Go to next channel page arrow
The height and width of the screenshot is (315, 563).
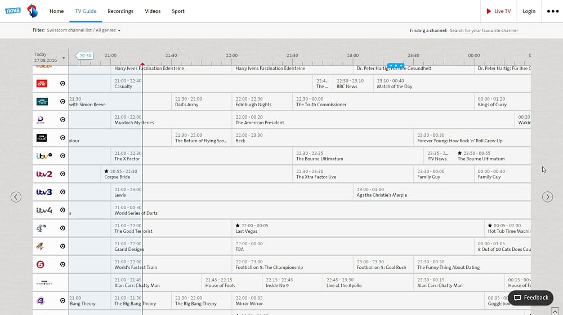(547, 197)
